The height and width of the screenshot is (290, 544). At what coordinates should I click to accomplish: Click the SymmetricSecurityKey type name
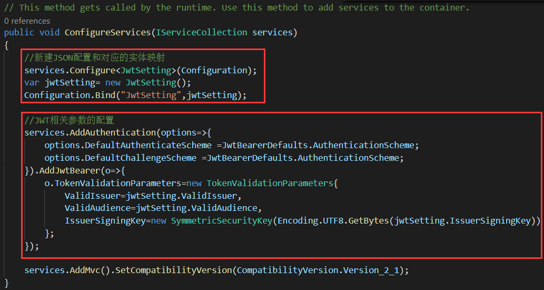pyautogui.click(x=222, y=221)
